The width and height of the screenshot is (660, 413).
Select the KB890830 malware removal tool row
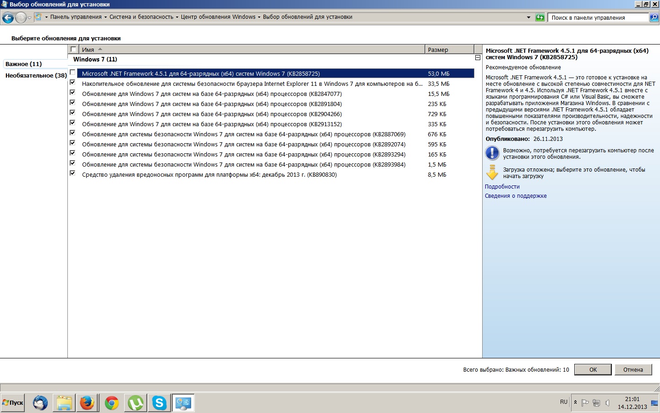275,175
